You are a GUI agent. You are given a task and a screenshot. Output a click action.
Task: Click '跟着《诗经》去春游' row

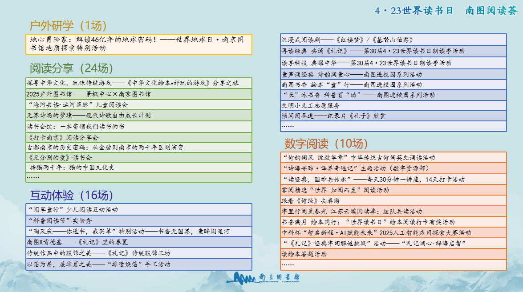pyautogui.click(x=393, y=201)
